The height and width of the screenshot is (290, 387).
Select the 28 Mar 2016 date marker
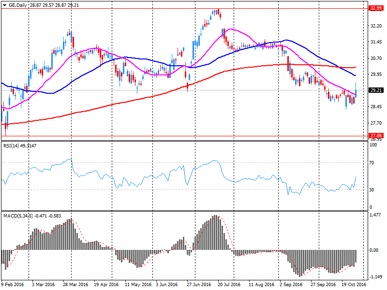click(75, 285)
